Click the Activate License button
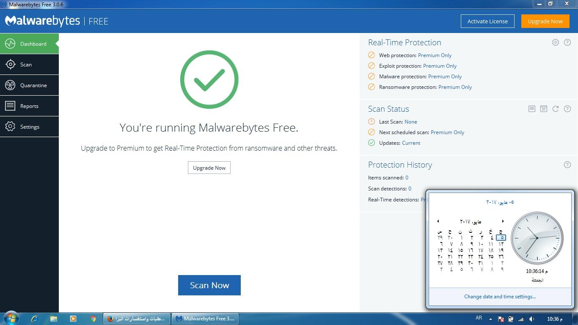 [487, 21]
